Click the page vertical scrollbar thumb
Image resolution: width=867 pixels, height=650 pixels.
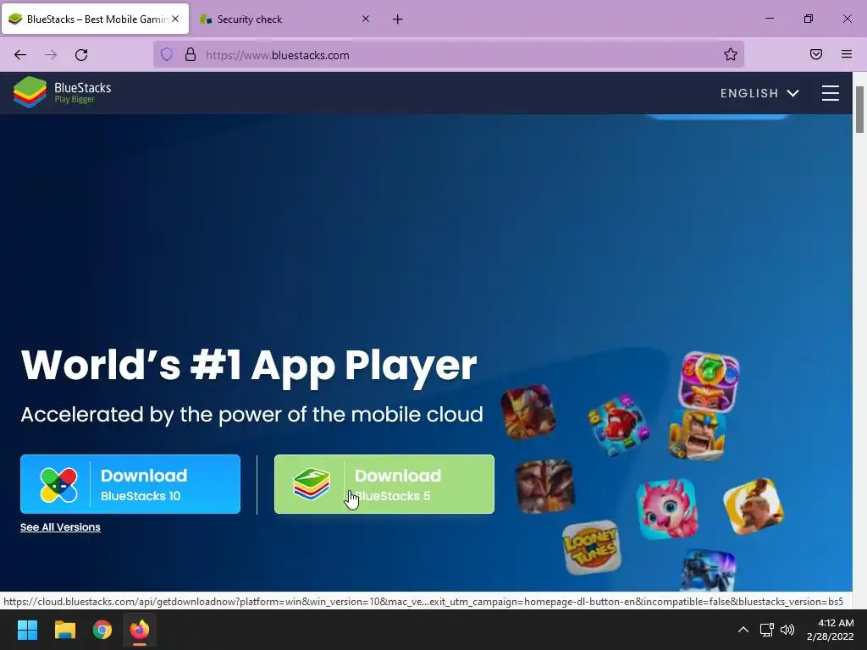tap(860, 109)
